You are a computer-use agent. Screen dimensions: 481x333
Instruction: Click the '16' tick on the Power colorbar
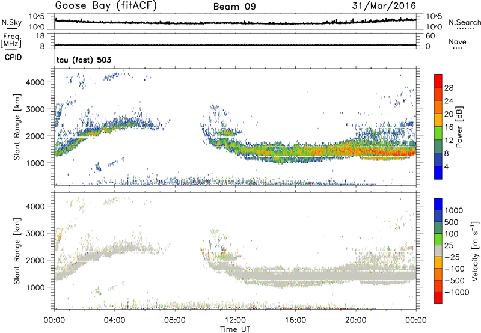point(449,127)
